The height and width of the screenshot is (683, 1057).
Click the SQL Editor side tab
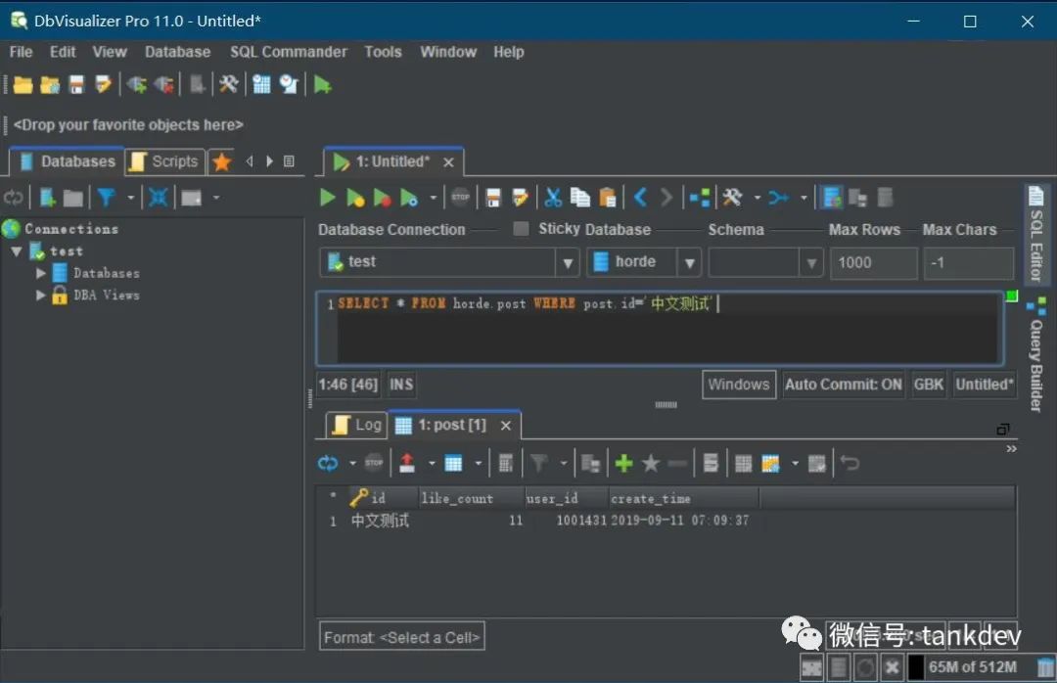(1036, 235)
